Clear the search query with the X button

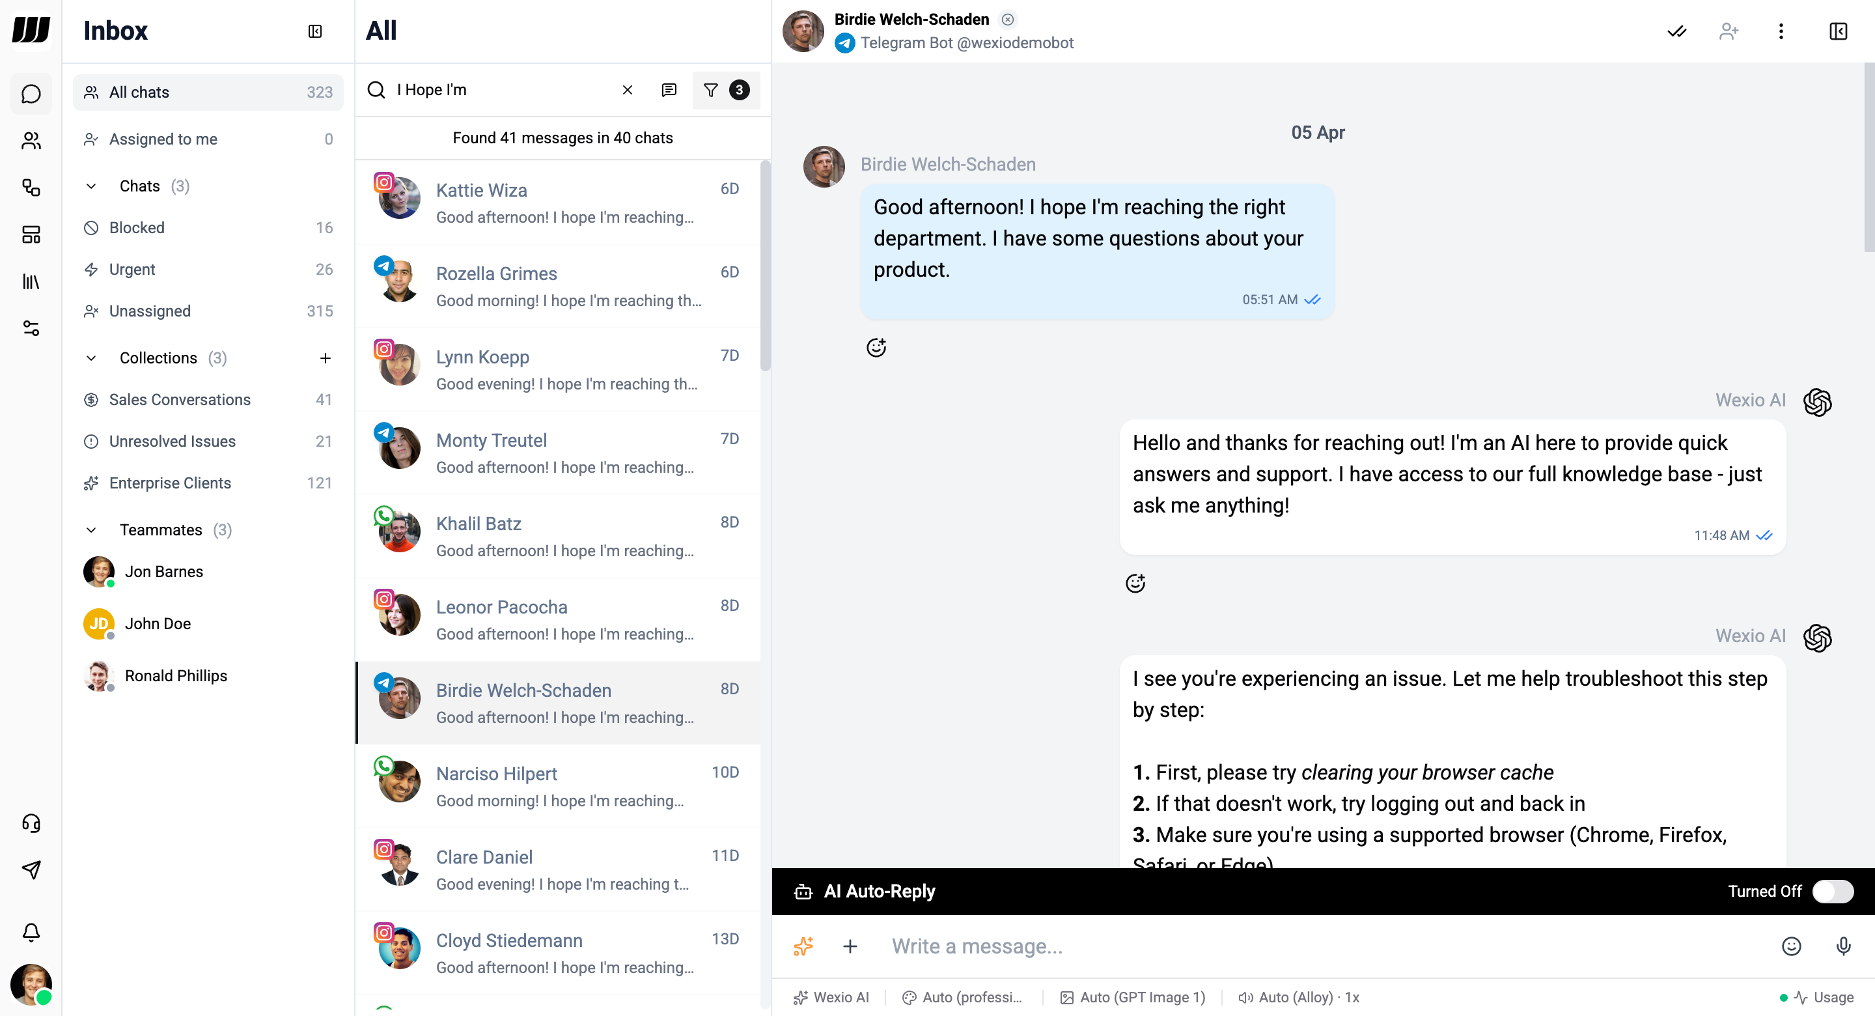click(628, 90)
